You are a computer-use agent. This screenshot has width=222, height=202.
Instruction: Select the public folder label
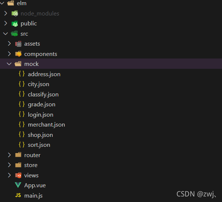click(x=29, y=24)
